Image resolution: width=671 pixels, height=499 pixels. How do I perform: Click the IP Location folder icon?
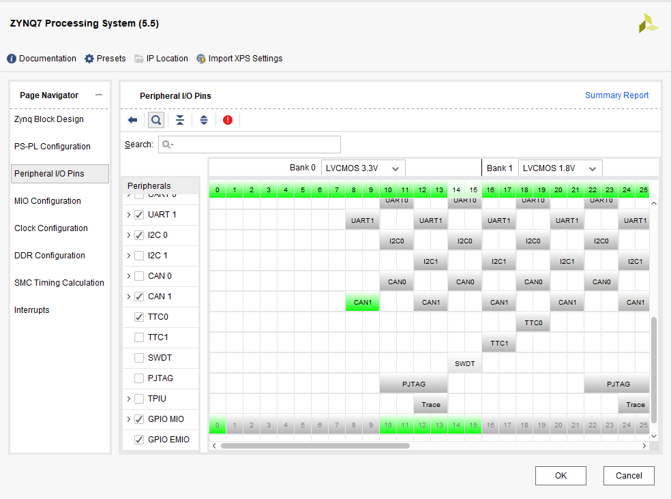point(138,59)
